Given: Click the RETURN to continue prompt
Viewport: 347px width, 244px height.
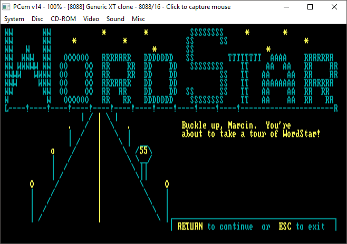Looking at the screenshot, I should [215, 227].
